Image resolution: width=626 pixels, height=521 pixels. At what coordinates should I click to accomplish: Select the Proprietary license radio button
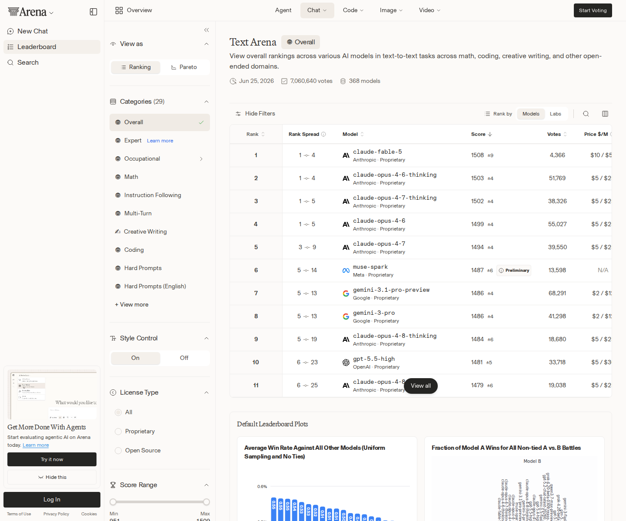click(118, 432)
